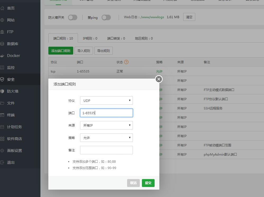Click the 备注 column header
Screen dimensions: 264x197
point(207,62)
